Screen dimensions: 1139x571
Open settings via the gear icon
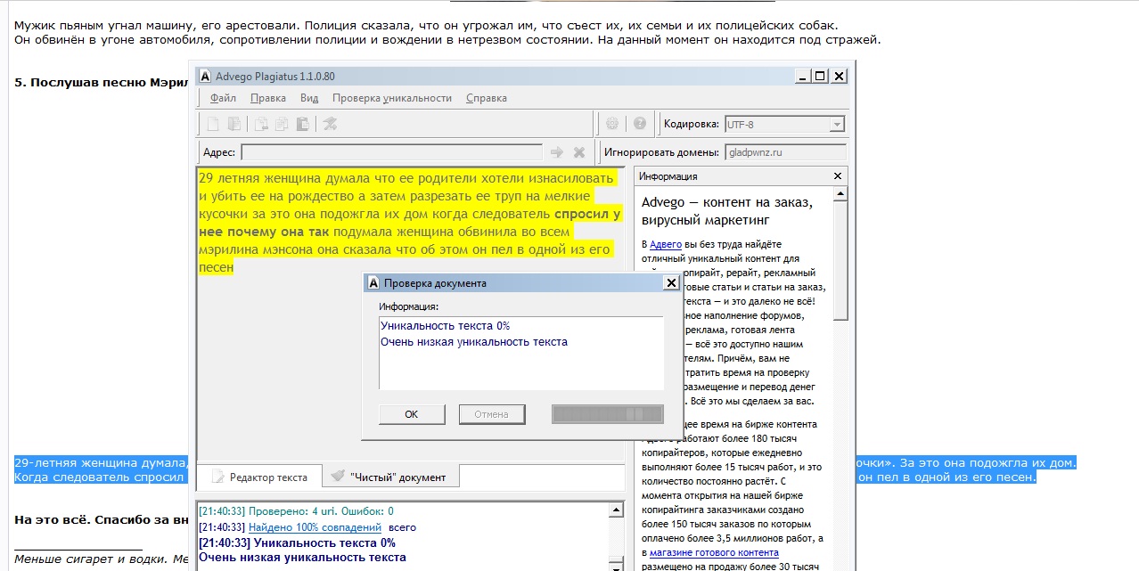pyautogui.click(x=612, y=124)
